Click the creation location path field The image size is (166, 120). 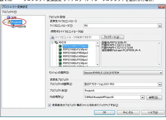112,97
